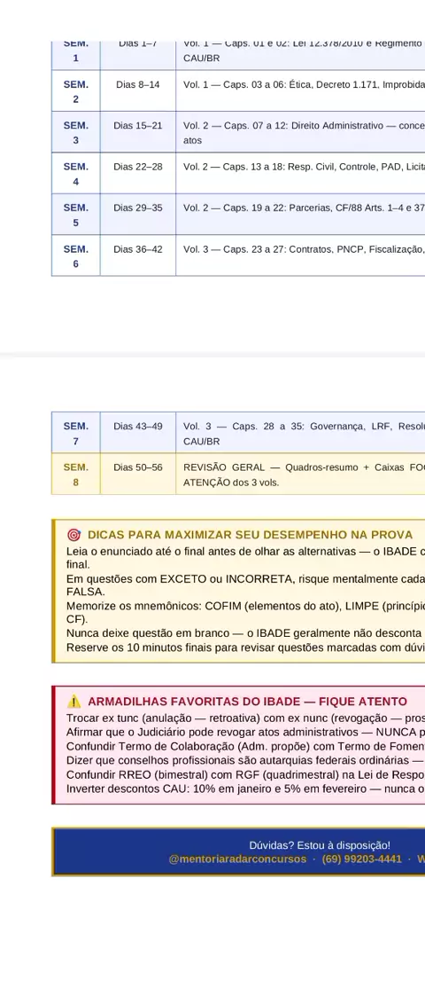Click the Vol. 3 Caps. 28 a 35 row text

pyautogui.click(x=304, y=433)
